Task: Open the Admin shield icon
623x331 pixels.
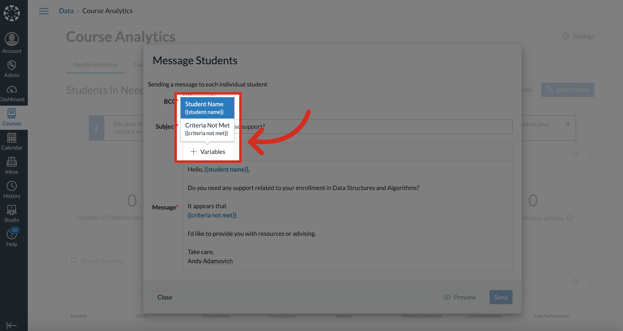Action: 12,69
